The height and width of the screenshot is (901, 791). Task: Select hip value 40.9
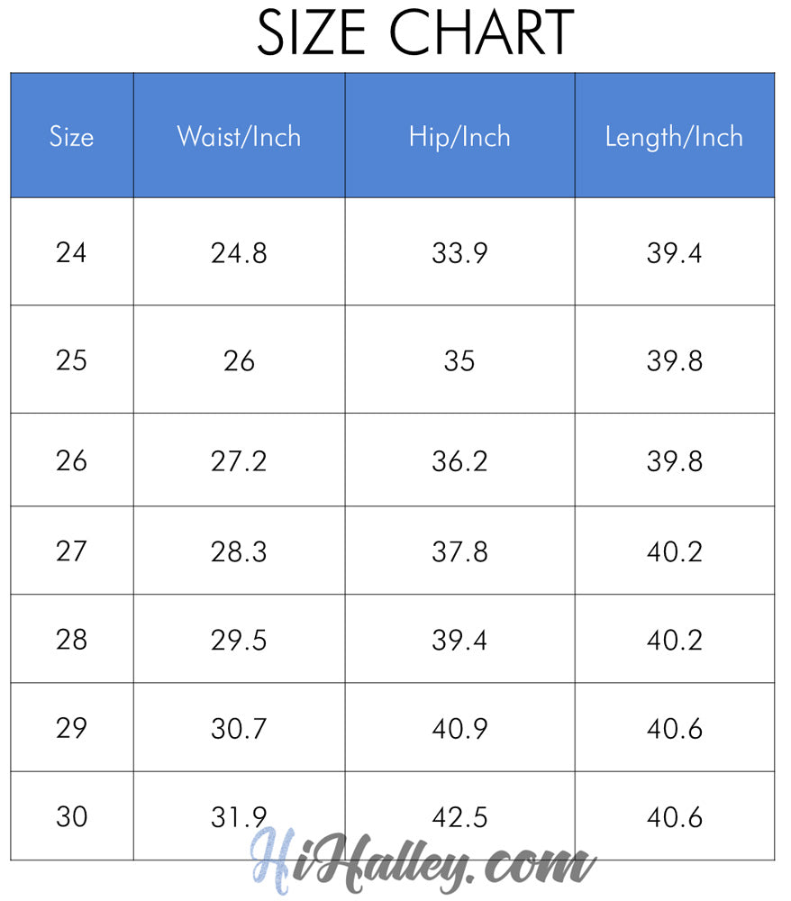pyautogui.click(x=459, y=728)
